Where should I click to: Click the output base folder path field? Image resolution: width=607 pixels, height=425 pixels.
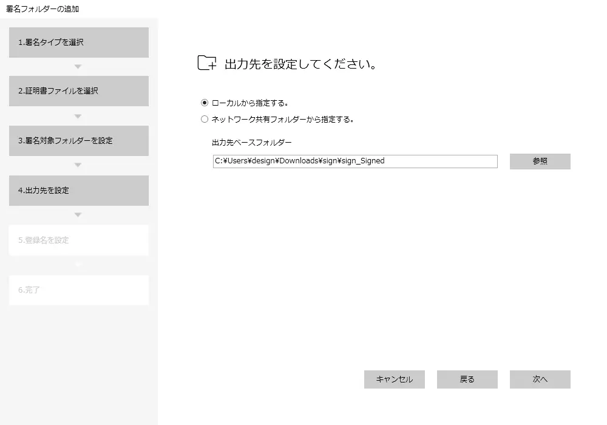[x=355, y=161]
